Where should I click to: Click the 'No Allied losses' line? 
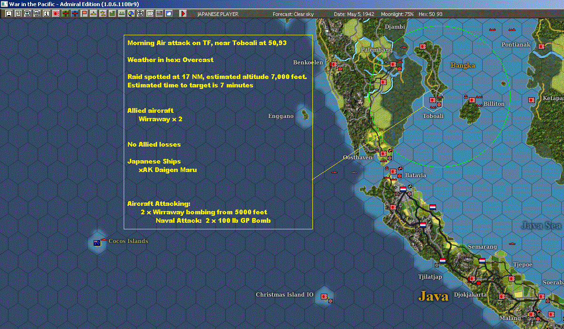point(154,144)
